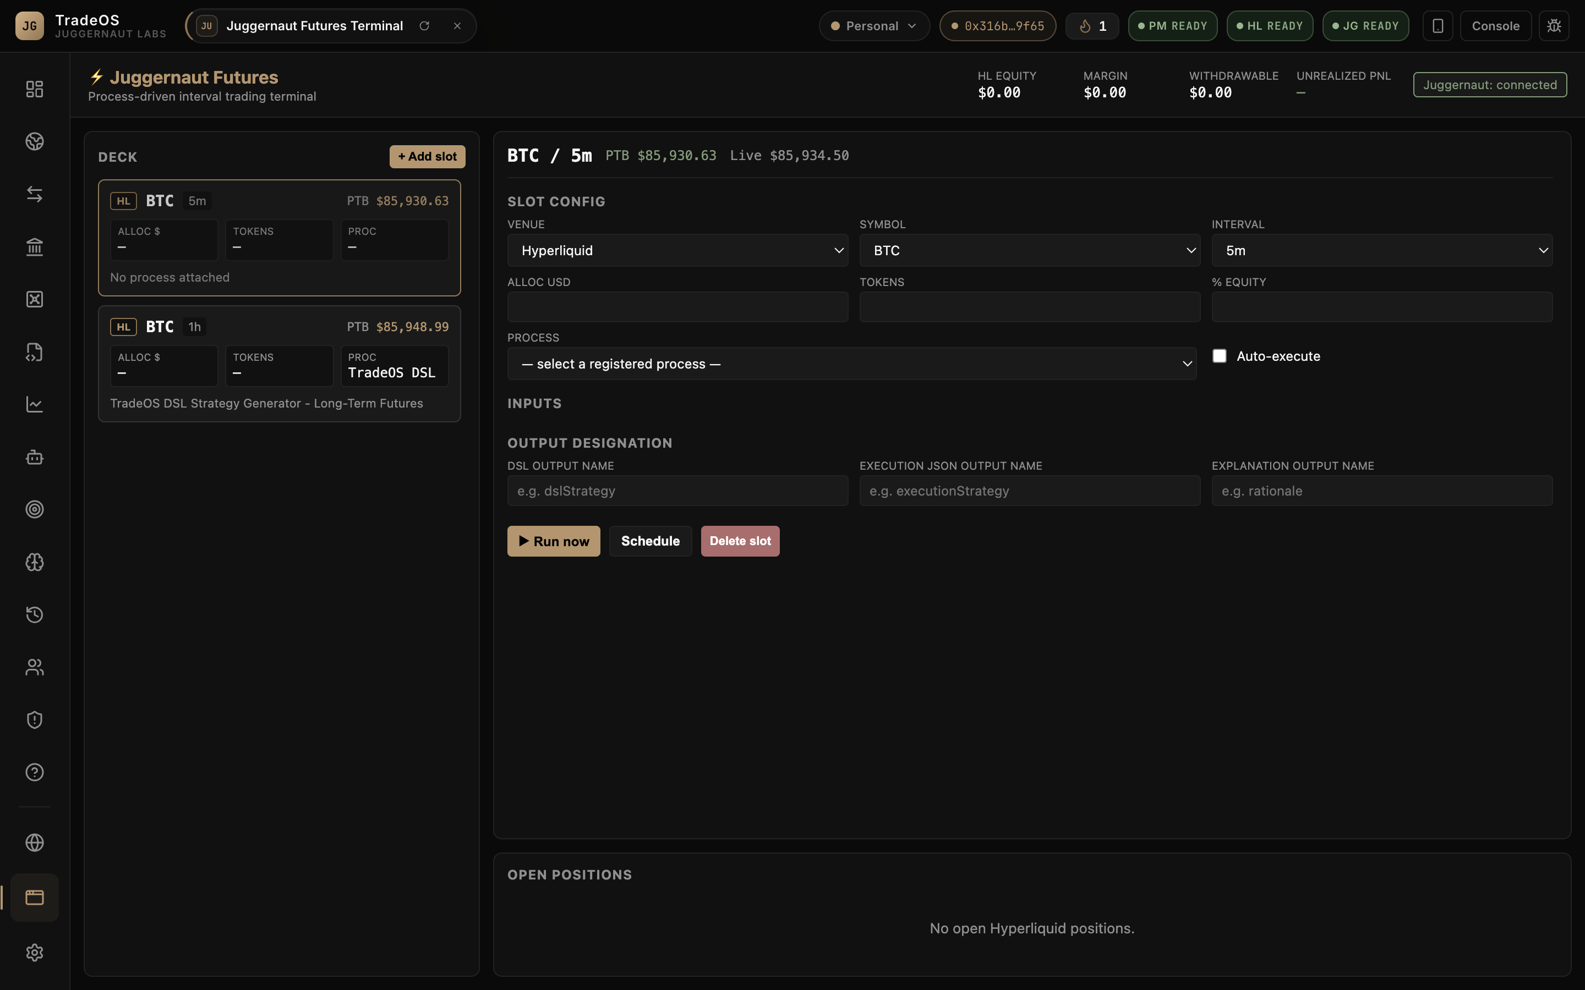Image resolution: width=1585 pixels, height=990 pixels.
Task: Click the DSL output name field
Action: pos(677,491)
